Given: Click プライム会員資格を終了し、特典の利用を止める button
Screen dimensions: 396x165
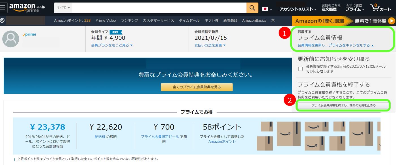Looking at the screenshot, I should click(343, 105).
